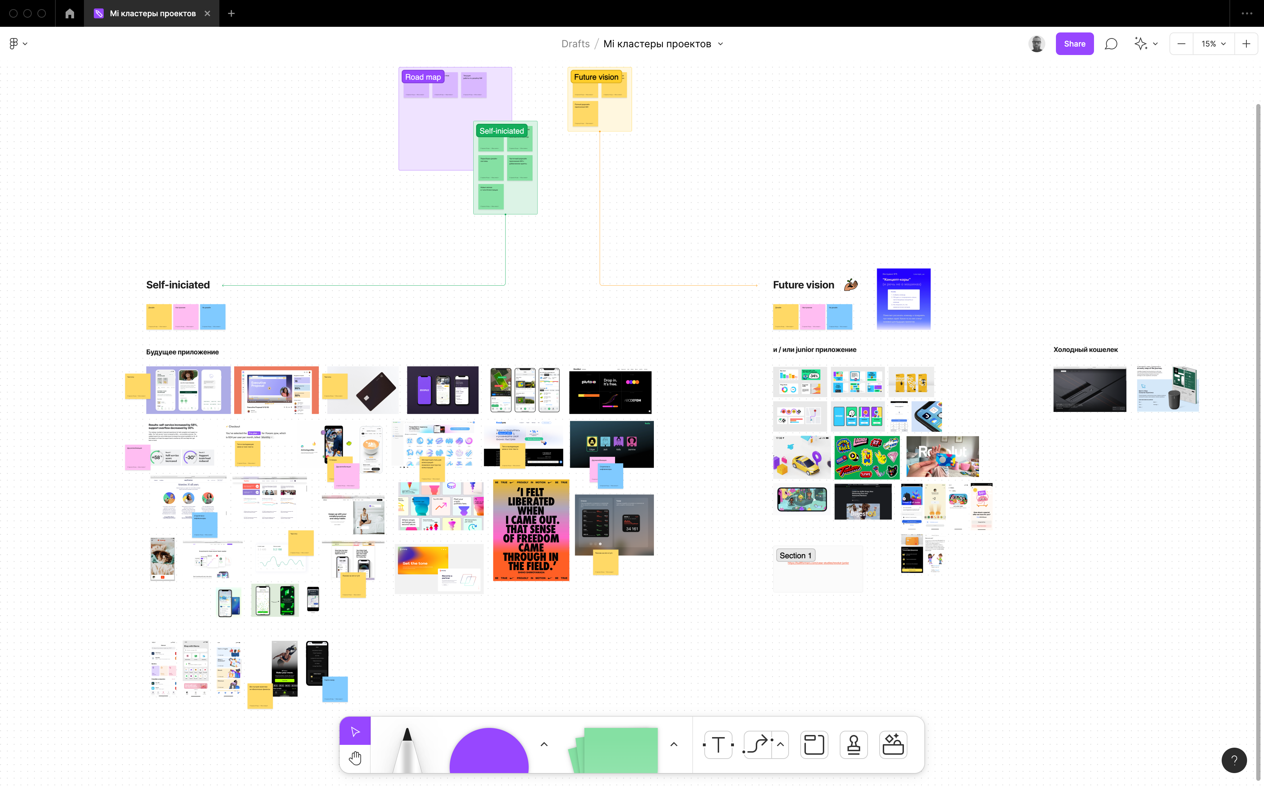Open the comments panel

1111,44
